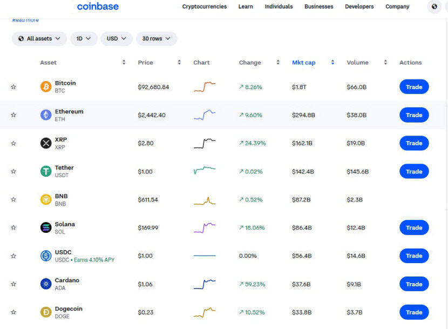Click Bitcoin price $92,680.84

click(x=153, y=87)
